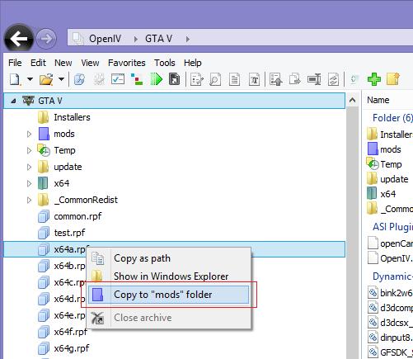The width and height of the screenshot is (413, 359).
Task: Click the tree structure toolbar icon
Action: coord(137,79)
